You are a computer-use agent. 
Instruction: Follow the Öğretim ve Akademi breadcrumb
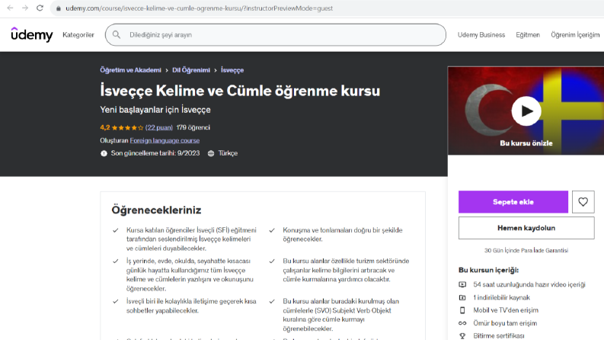[x=130, y=70]
